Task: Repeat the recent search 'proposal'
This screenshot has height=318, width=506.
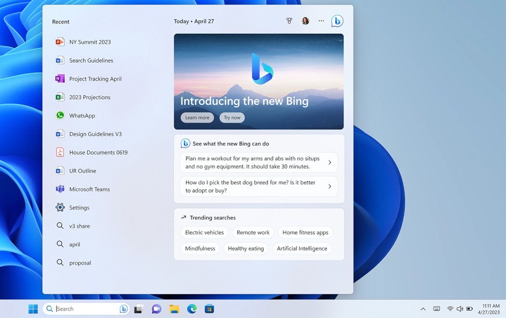Action: tap(74, 262)
